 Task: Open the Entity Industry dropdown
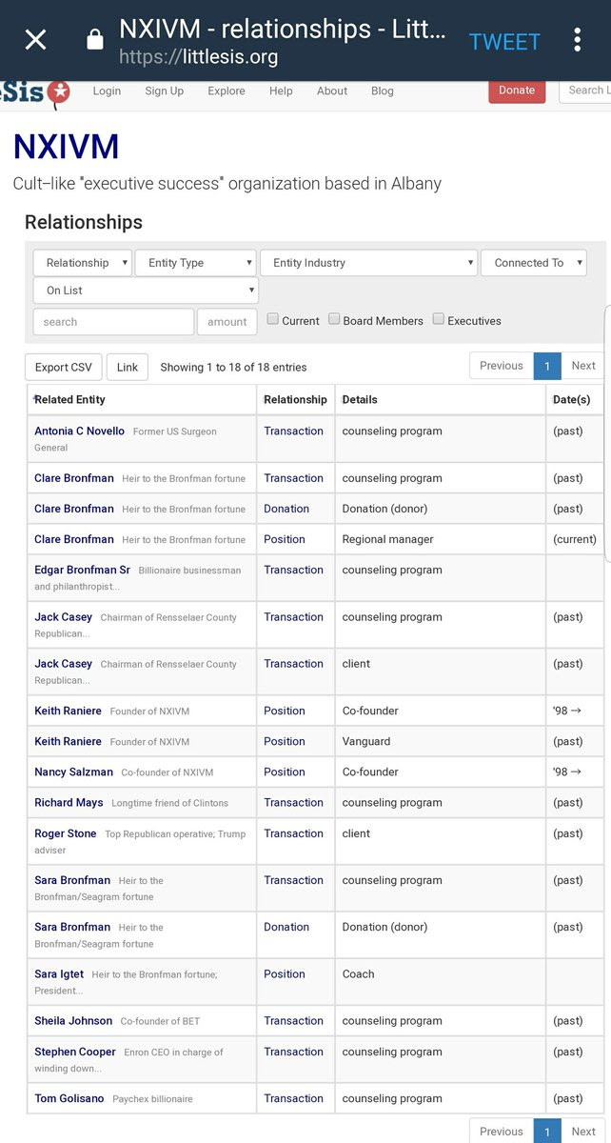[x=368, y=263]
